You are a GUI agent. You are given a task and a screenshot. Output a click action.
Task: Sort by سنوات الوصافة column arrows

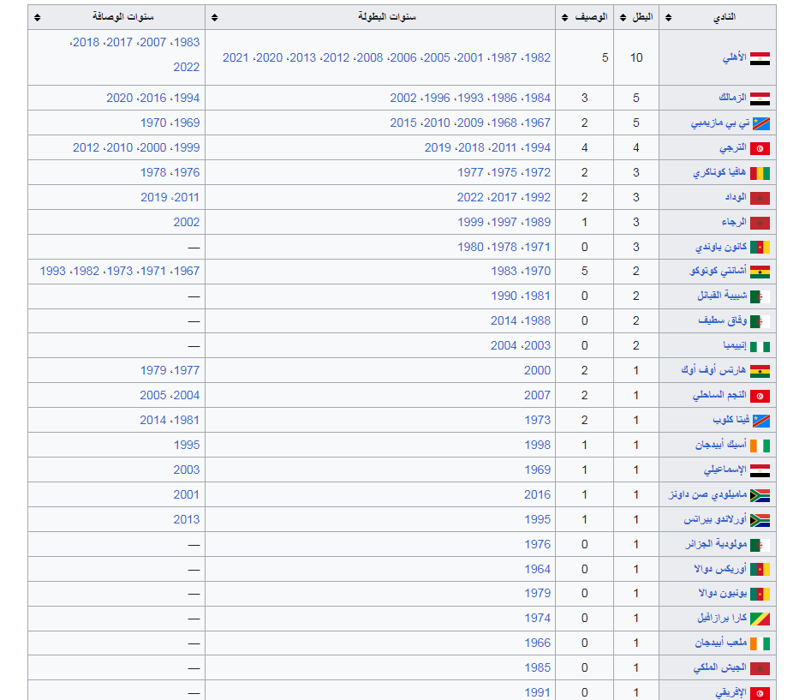tap(37, 17)
